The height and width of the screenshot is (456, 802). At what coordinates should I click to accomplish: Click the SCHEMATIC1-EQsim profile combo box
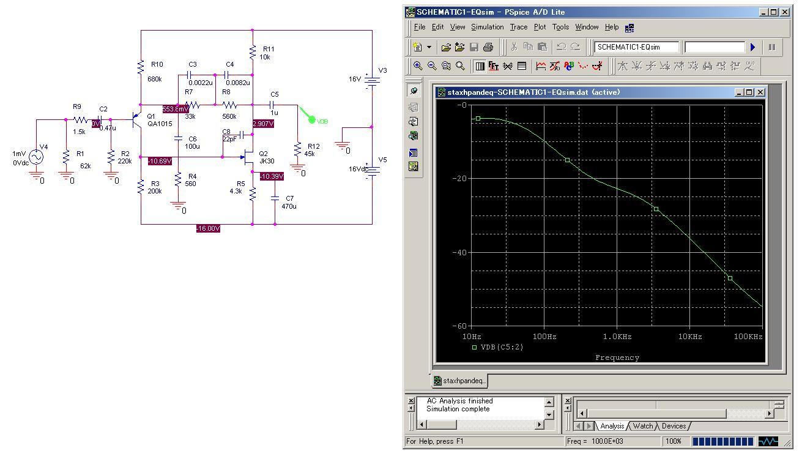636,47
